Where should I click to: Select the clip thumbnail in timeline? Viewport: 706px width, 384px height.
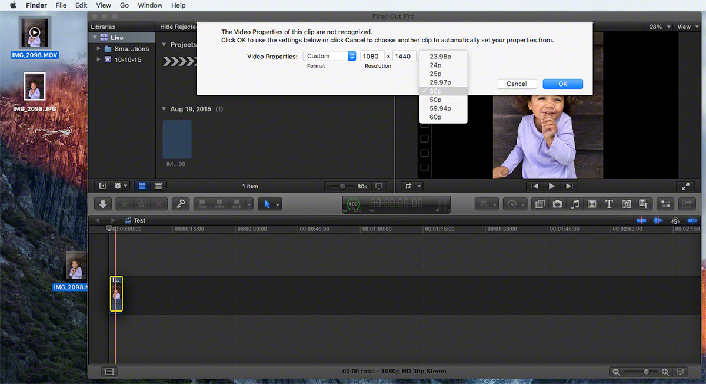(x=116, y=293)
